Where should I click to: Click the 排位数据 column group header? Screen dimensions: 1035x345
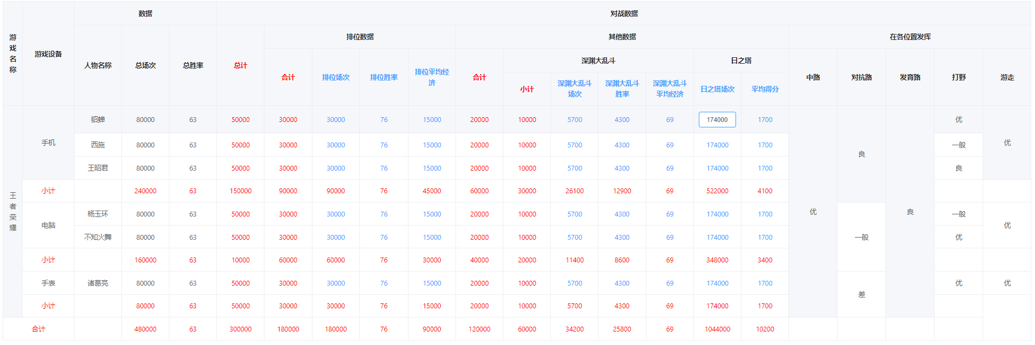pos(360,37)
